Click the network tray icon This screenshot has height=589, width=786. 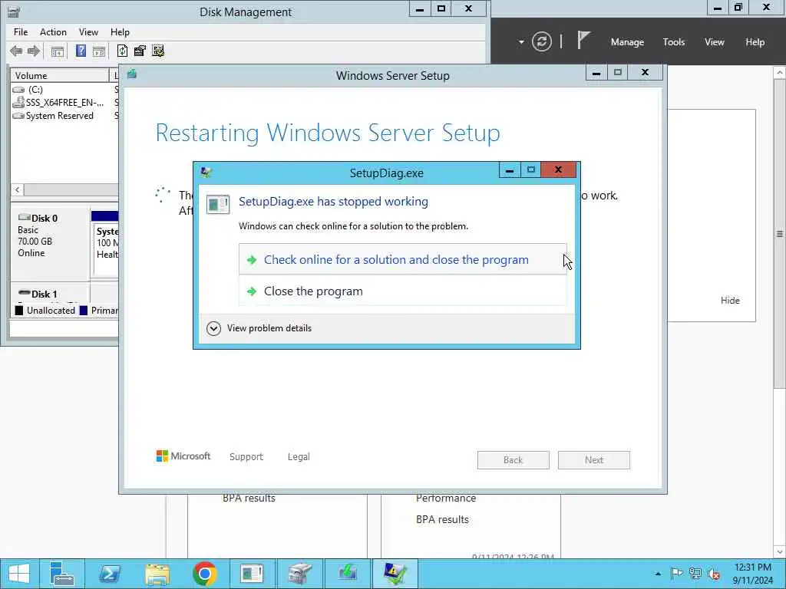point(695,574)
